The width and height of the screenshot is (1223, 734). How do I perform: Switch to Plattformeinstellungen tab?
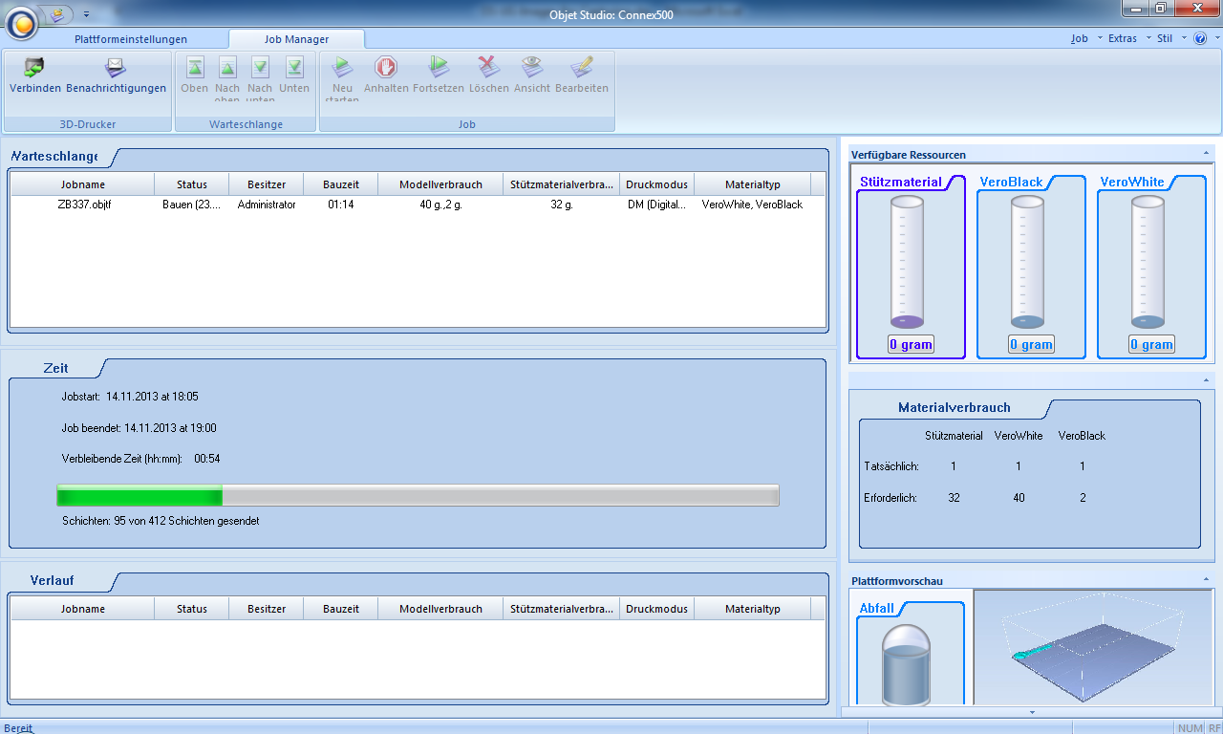131,39
